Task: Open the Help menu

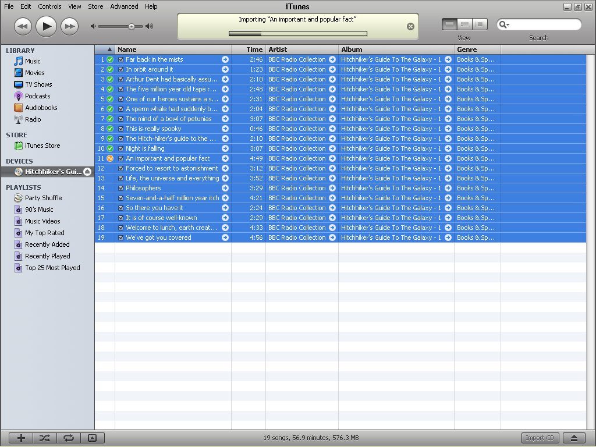Action: coord(151,6)
